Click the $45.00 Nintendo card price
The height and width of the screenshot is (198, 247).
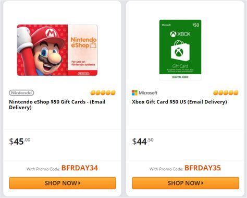(20, 141)
